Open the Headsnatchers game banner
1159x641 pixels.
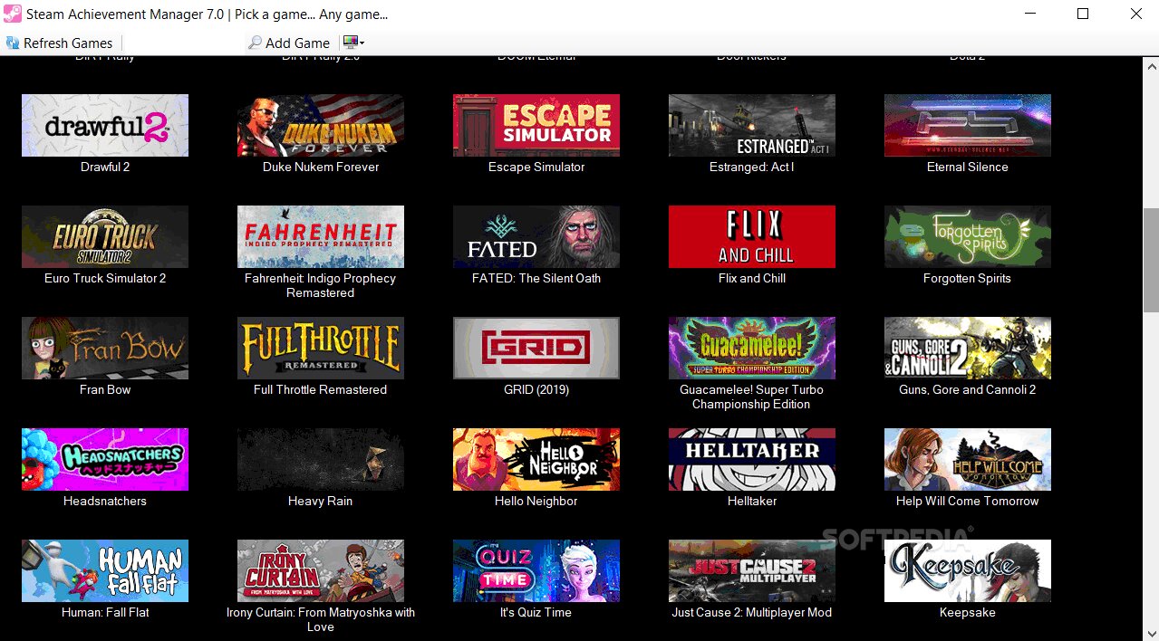click(105, 459)
